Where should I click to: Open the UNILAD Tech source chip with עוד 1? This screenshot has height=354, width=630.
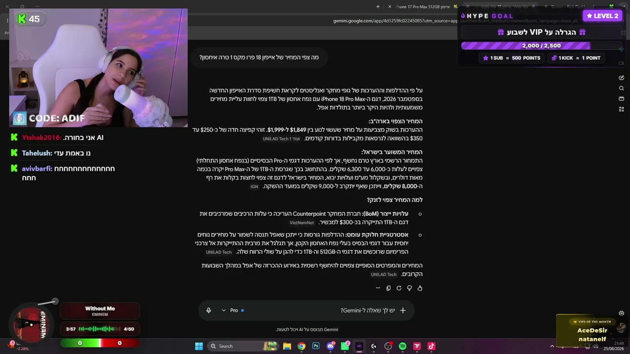[281, 139]
